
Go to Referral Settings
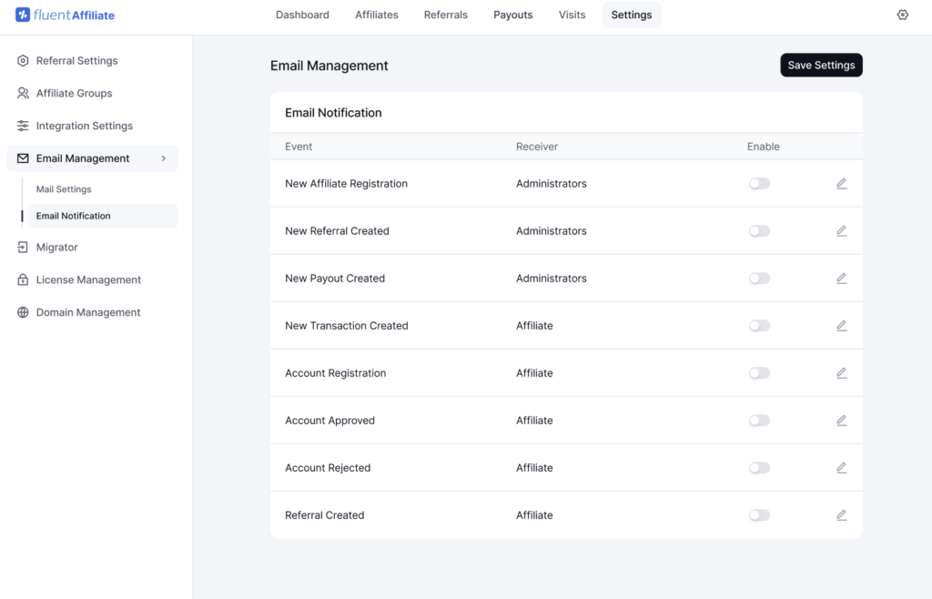click(76, 61)
